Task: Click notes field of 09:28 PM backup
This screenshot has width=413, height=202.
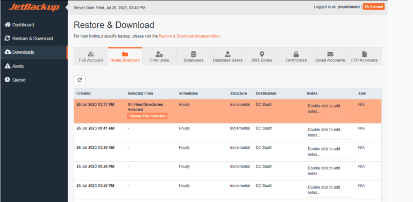Action: (330, 171)
